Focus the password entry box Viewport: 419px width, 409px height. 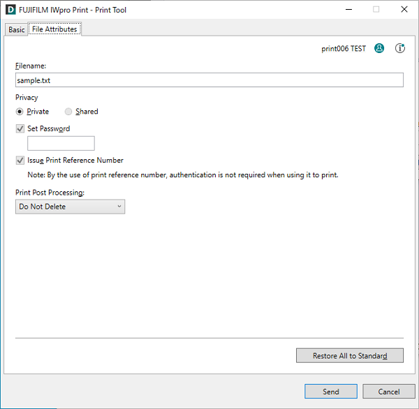61,144
